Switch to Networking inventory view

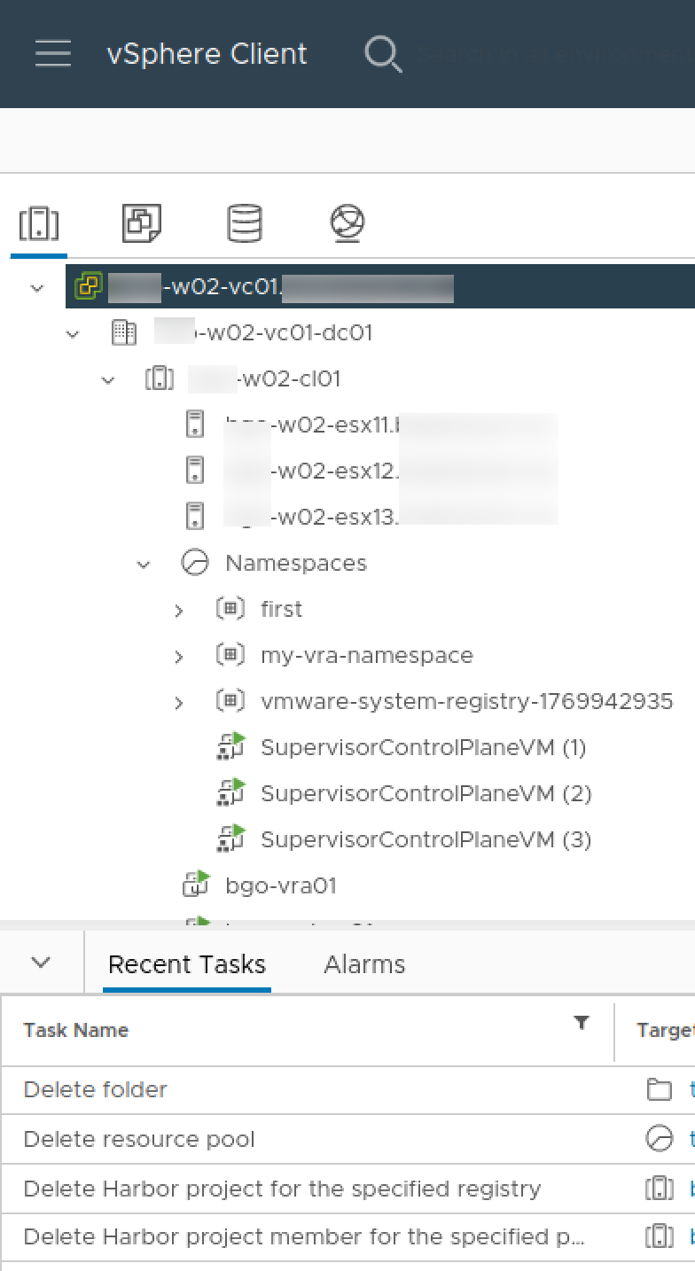(347, 222)
